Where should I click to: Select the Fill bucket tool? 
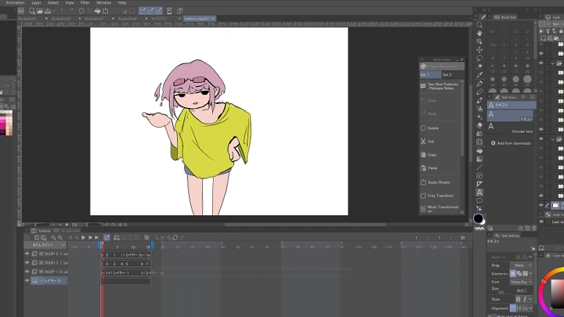click(x=479, y=150)
